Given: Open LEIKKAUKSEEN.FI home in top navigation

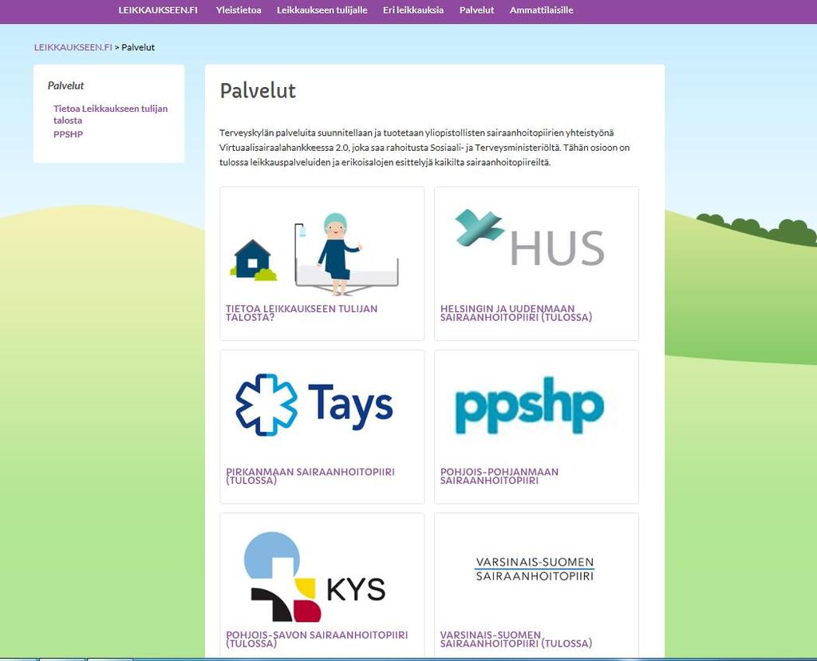Looking at the screenshot, I should coord(158,10).
